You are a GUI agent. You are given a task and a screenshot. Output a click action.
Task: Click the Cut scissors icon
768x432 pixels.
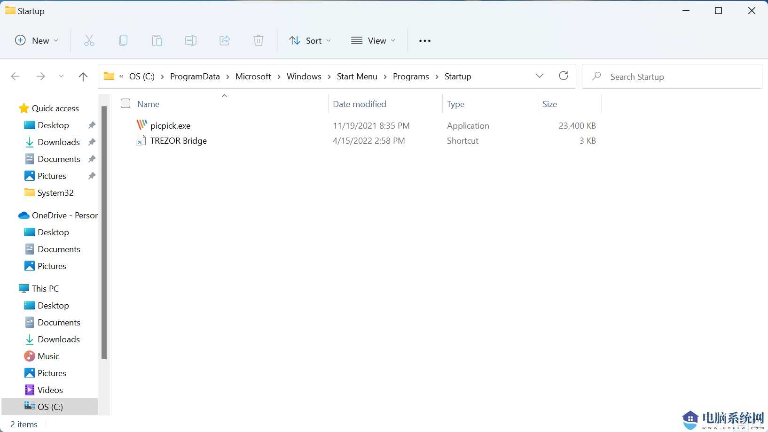pyautogui.click(x=89, y=41)
